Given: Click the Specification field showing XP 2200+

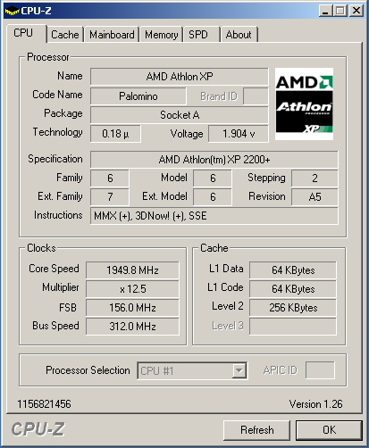Looking at the screenshot, I should point(214,160).
